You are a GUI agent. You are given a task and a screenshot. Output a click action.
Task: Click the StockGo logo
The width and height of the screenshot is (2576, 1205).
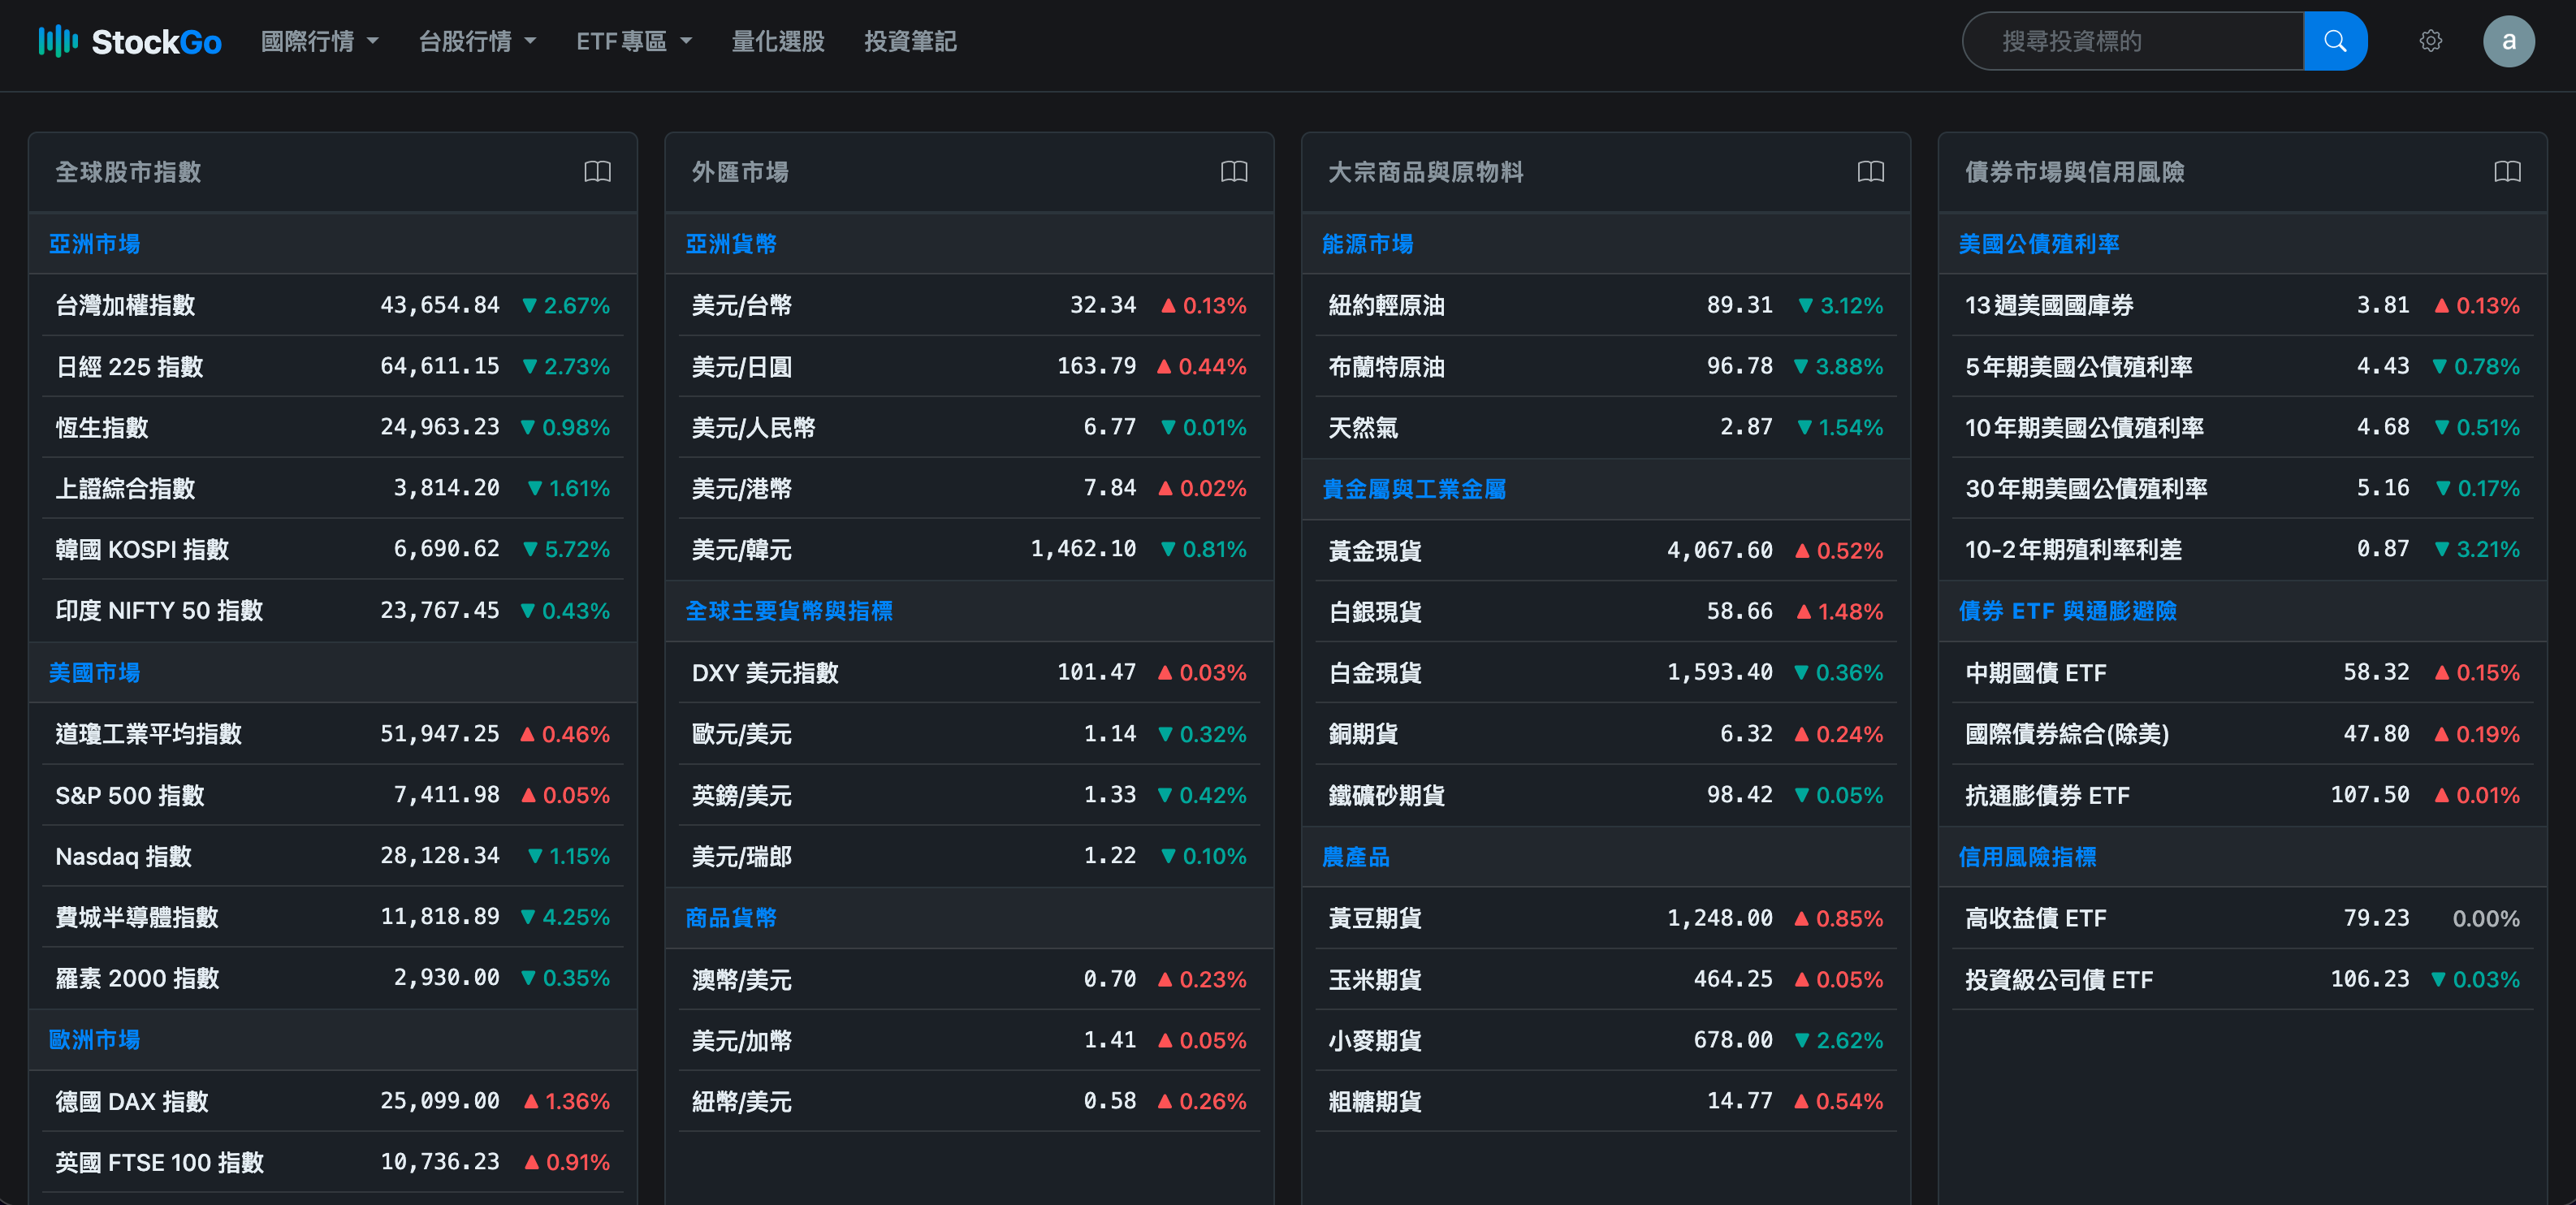(x=130, y=41)
